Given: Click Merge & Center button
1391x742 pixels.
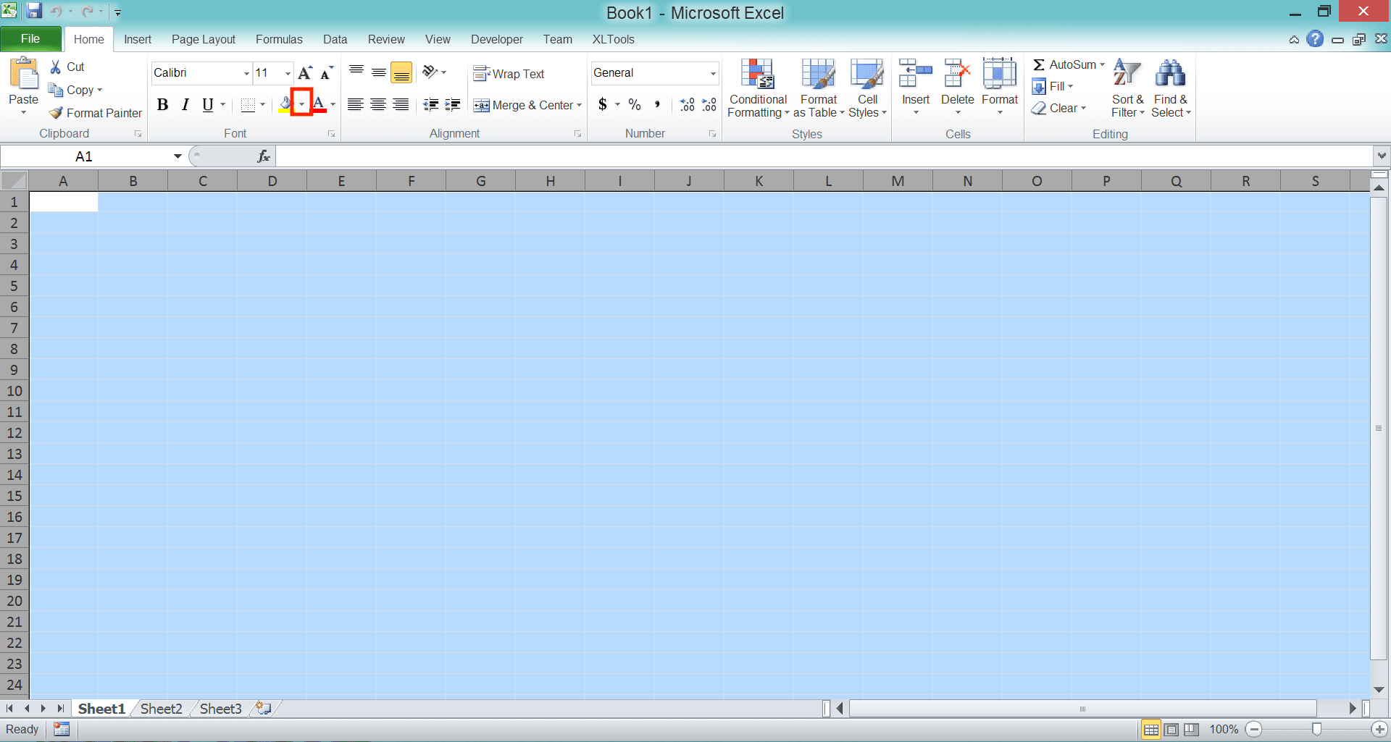Looking at the screenshot, I should pos(523,106).
